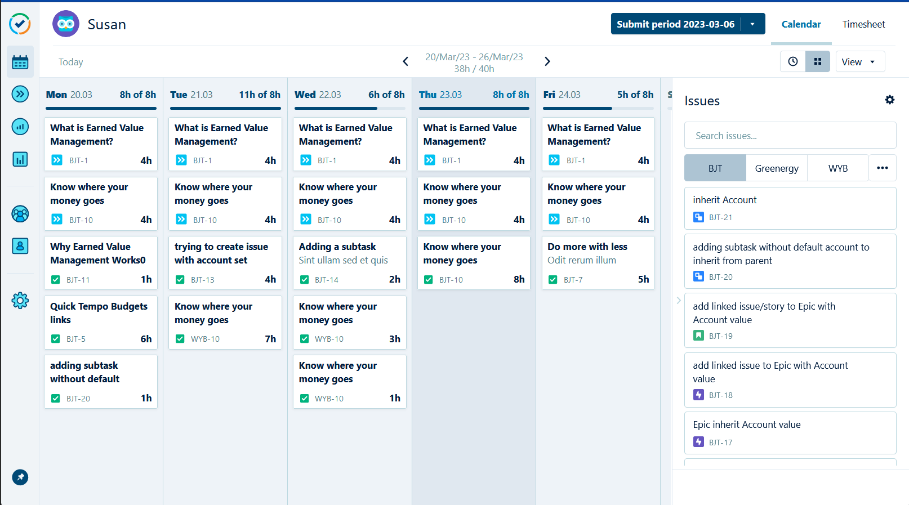This screenshot has width=909, height=505.
Task: Click the fast-forward double-chevron sidebar icon
Action: point(20,93)
